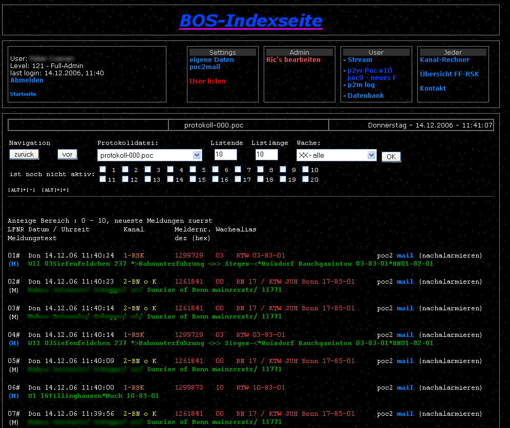Focus the Listlänge input field

click(266, 155)
